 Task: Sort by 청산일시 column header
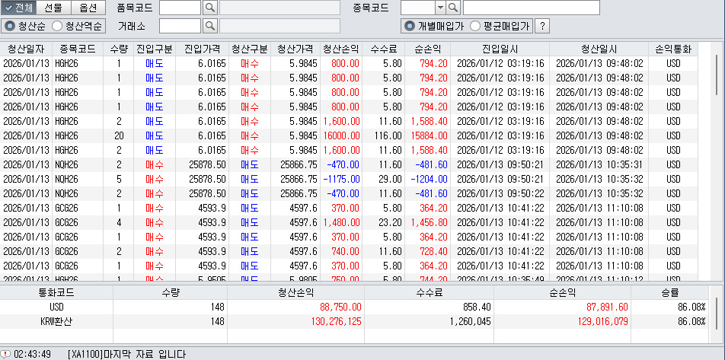click(x=599, y=49)
